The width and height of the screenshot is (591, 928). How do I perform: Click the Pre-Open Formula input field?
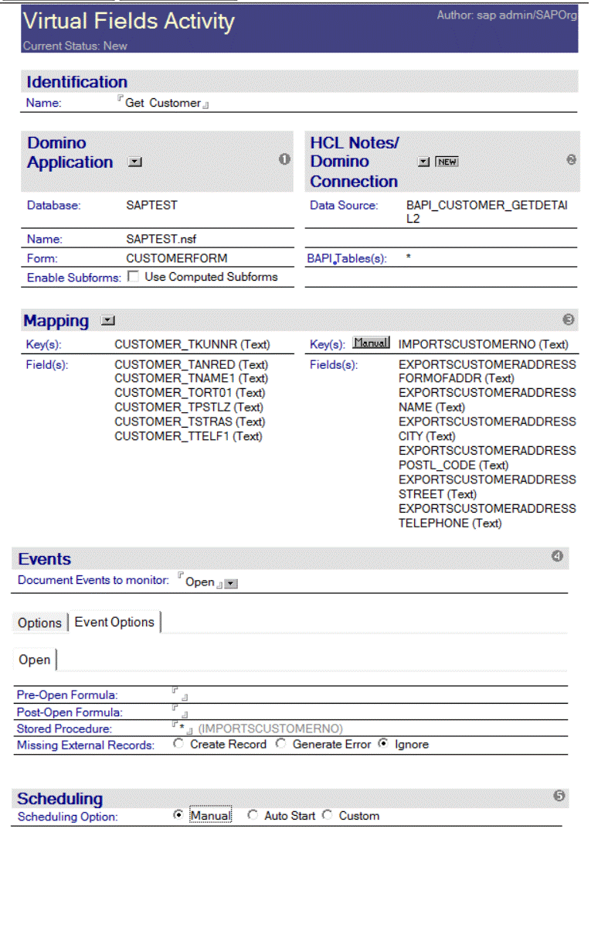point(179,694)
